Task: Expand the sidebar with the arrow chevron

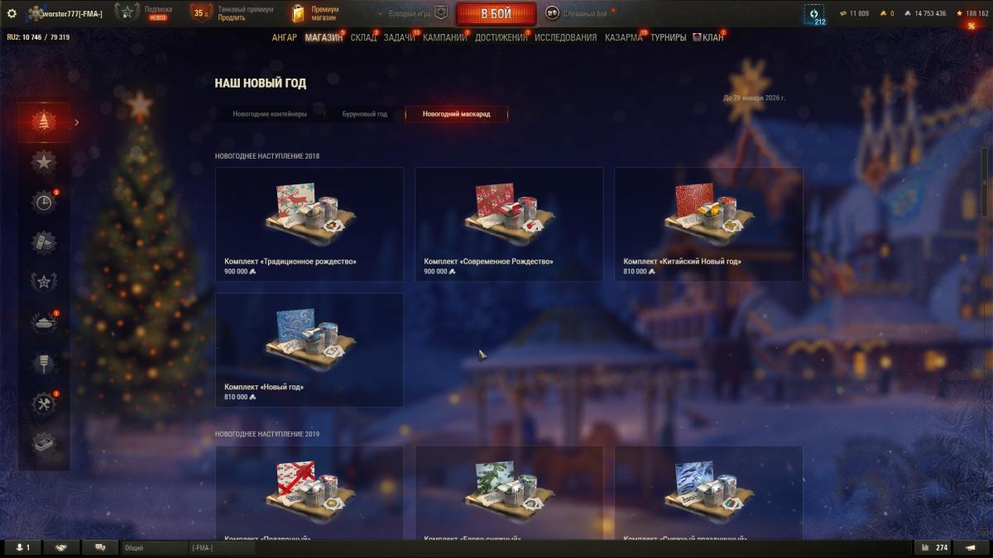Action: tap(77, 122)
